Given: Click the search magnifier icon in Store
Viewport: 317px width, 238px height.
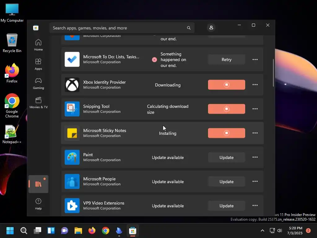Looking at the screenshot, I should (189, 28).
